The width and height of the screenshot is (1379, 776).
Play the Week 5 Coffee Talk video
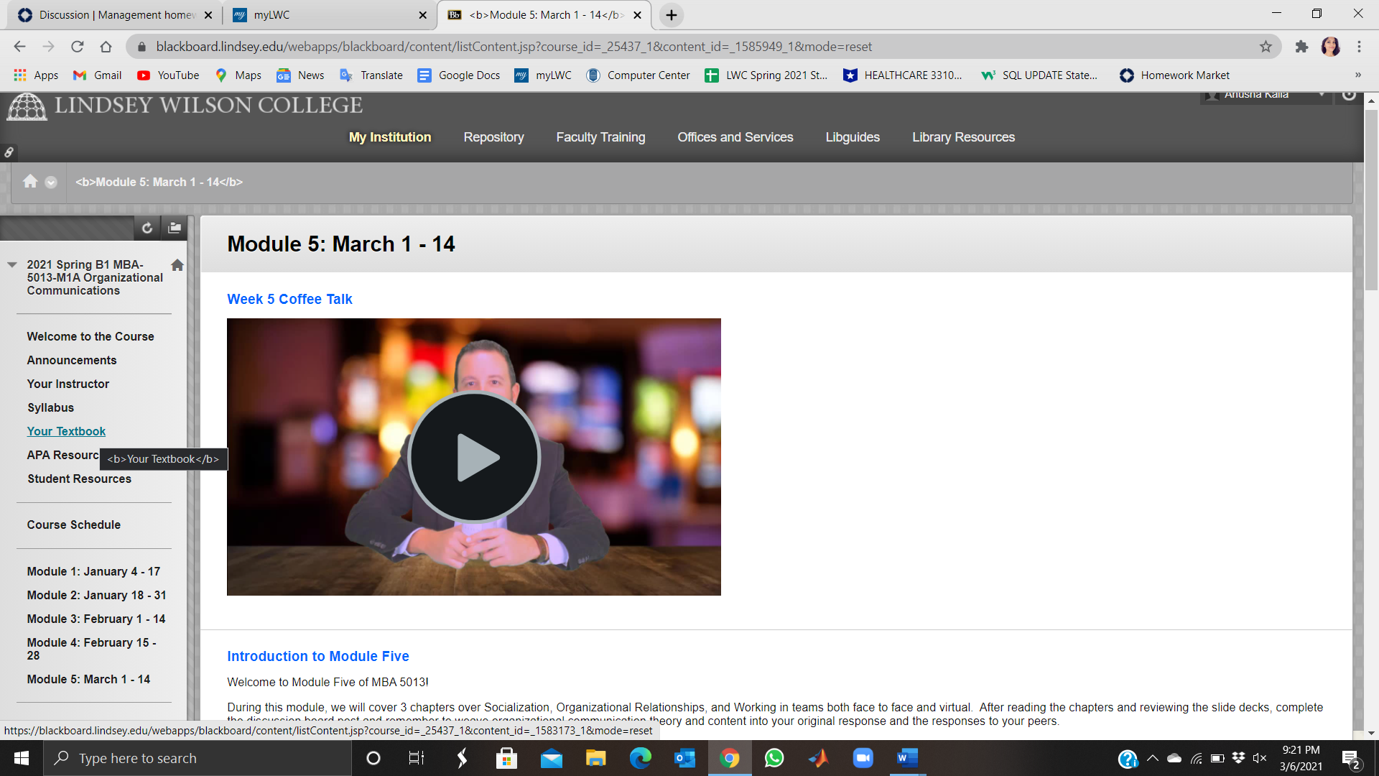(x=474, y=457)
